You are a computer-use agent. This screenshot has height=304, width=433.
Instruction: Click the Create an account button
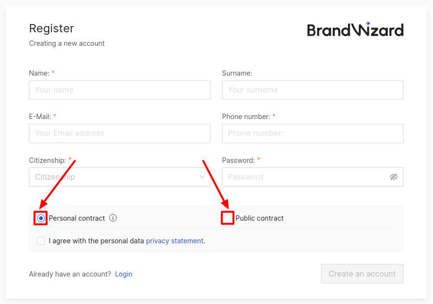point(362,274)
